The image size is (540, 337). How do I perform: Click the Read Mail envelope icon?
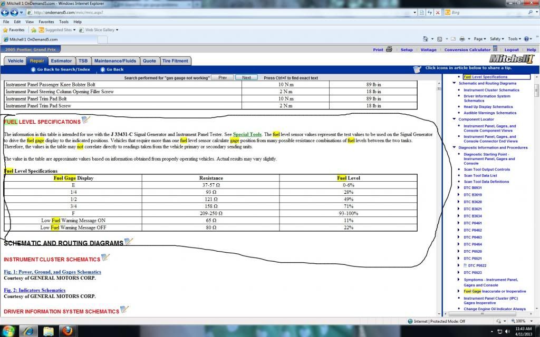(453, 39)
